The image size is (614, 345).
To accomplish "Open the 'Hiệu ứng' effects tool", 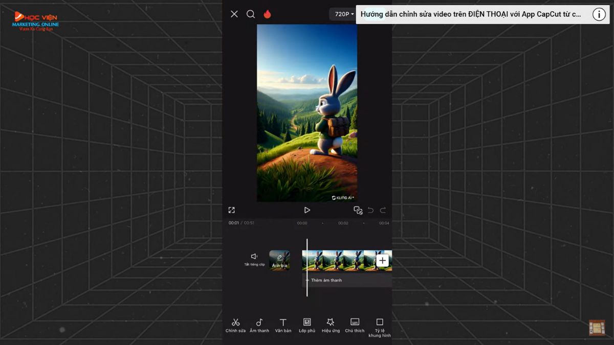I will coord(331,325).
